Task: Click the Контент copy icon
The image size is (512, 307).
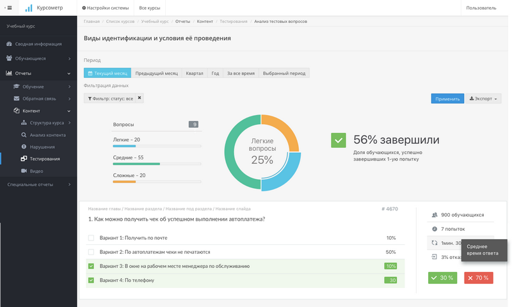Action: [17, 111]
